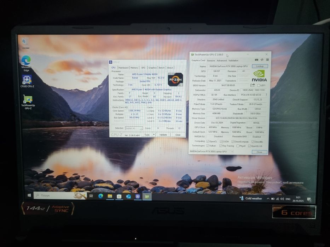Viewport: 330px width, 247px height.
Task: Switch to the Graphics tab in CPU-Z
Action: [x=152, y=68]
